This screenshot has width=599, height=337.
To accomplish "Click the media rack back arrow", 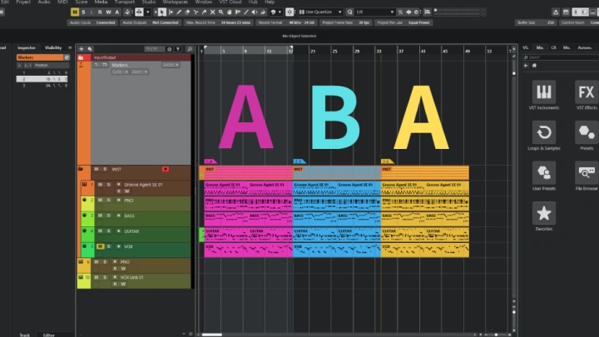I will coord(526,66).
